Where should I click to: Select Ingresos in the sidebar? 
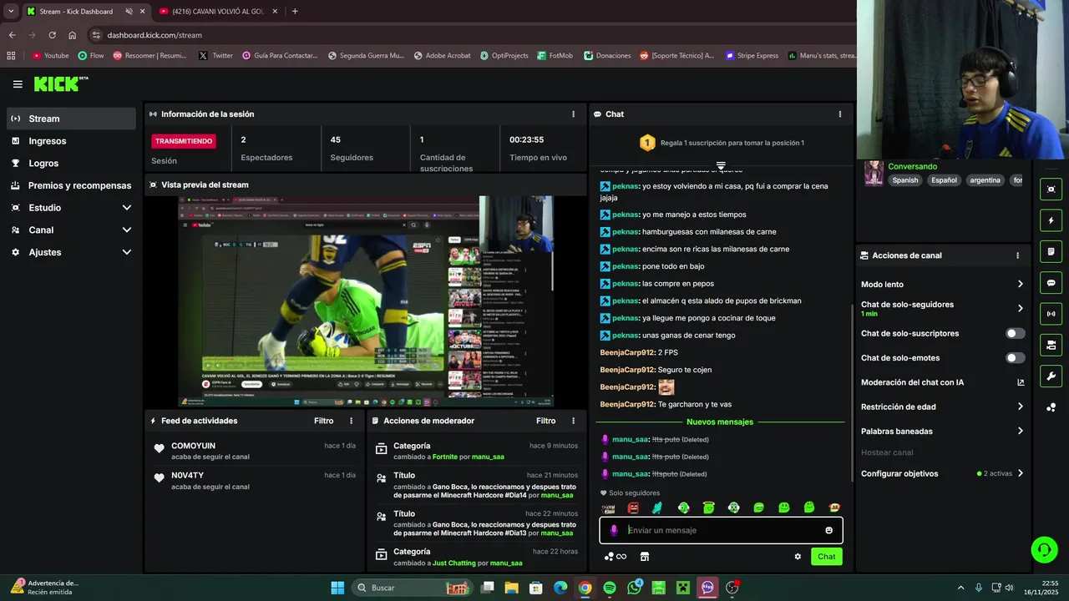pos(70,141)
